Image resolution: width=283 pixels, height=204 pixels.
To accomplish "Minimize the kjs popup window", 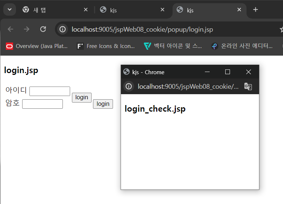I will tap(207, 72).
